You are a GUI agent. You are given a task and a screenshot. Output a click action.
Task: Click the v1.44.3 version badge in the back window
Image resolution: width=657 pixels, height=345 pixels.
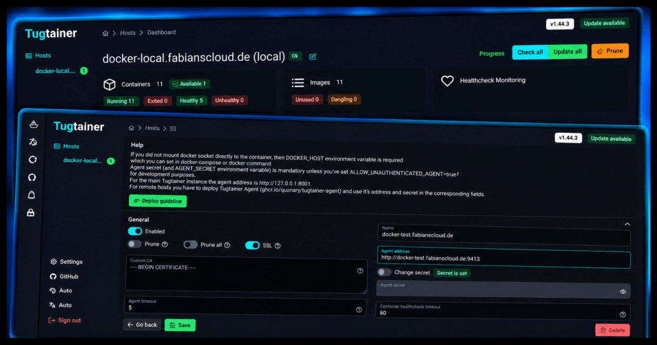(x=559, y=24)
